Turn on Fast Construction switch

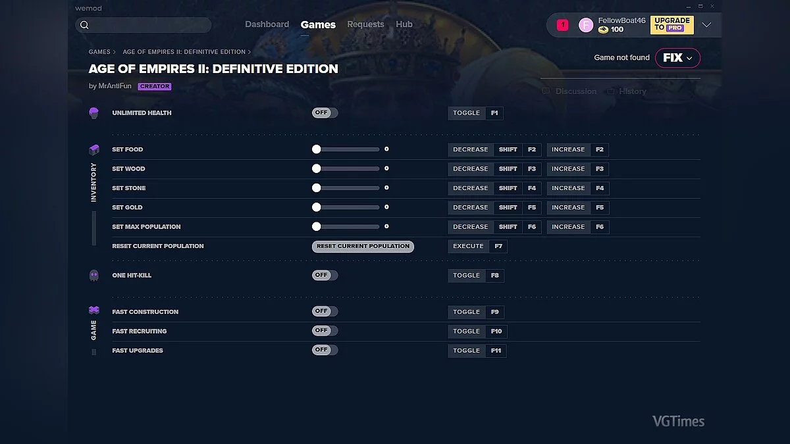click(x=325, y=311)
